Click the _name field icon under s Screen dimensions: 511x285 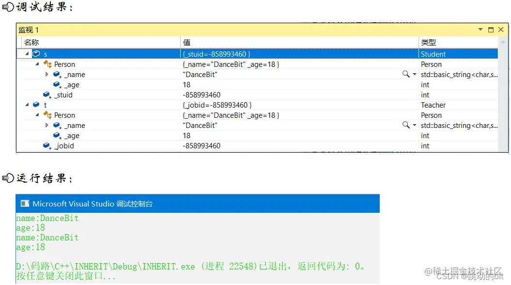point(57,75)
